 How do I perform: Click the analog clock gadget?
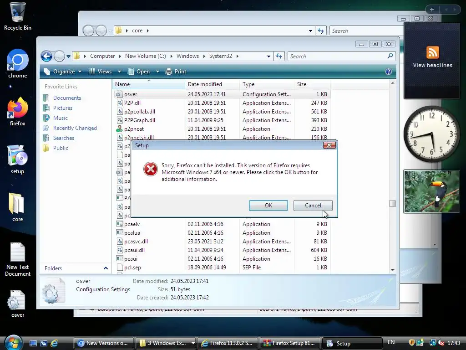432,134
